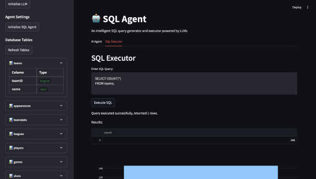The image size is (316, 179).
Task: Click the Results label
Action: [97, 122]
